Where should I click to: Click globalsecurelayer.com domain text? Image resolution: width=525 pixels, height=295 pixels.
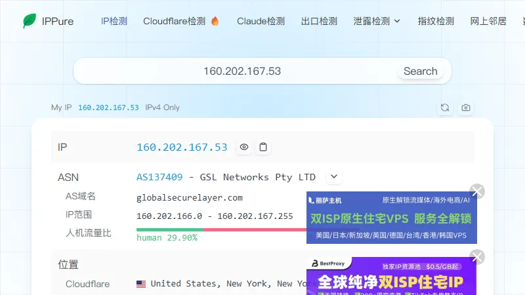click(190, 198)
